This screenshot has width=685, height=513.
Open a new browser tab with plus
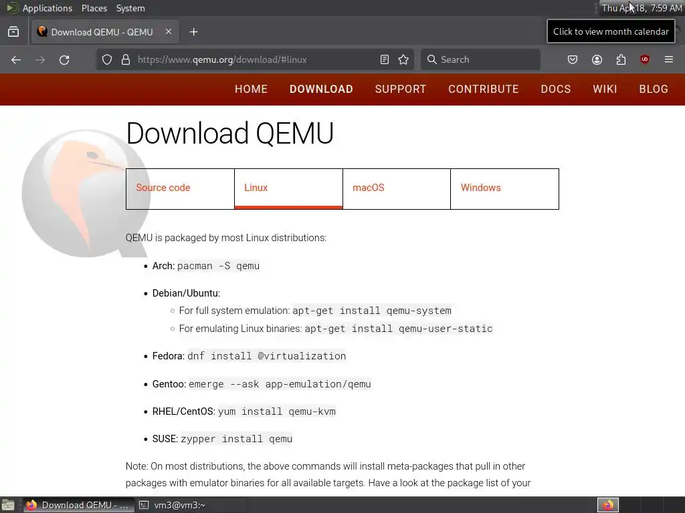click(x=194, y=32)
